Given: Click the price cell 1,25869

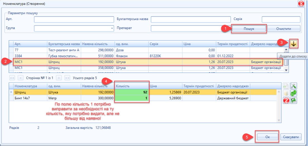Looking at the screenshot, I should tap(166, 92).
